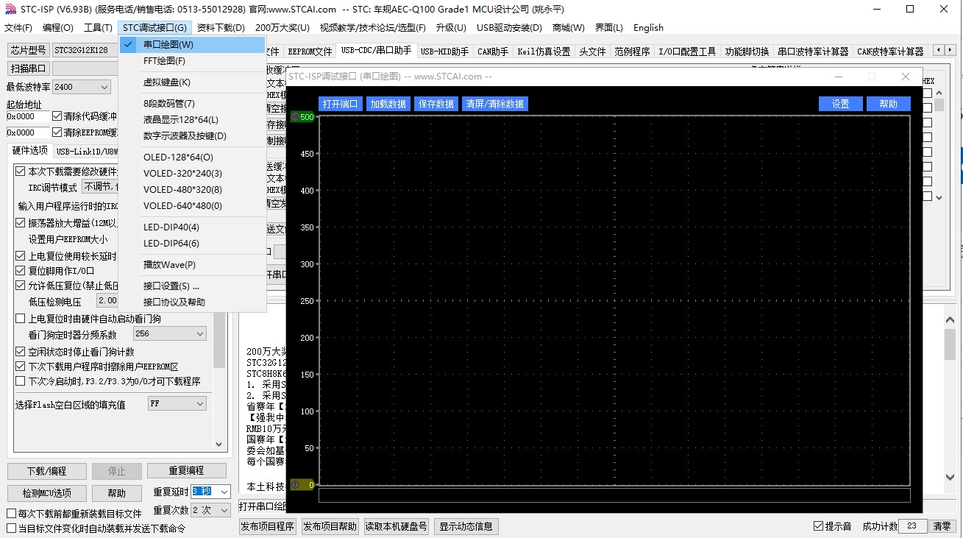Open the 文件(F) menu
The height and width of the screenshot is (538, 963).
click(18, 28)
